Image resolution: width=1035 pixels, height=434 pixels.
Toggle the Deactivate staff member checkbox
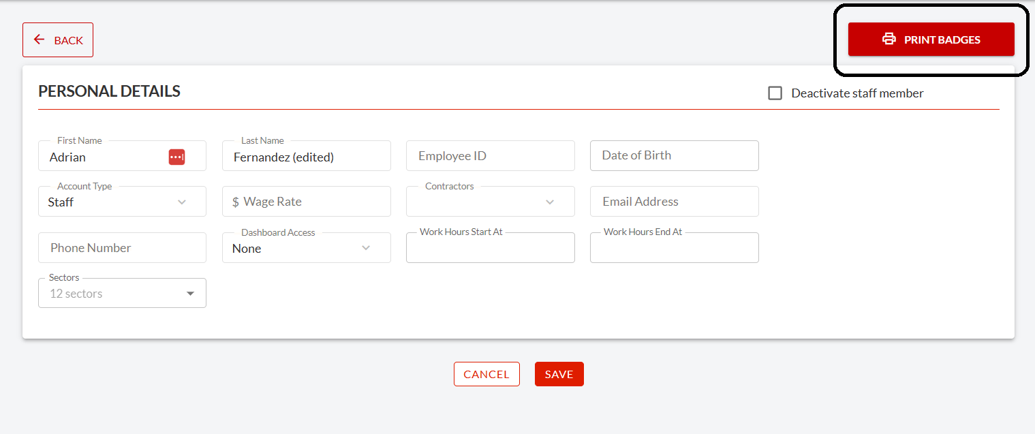[775, 93]
